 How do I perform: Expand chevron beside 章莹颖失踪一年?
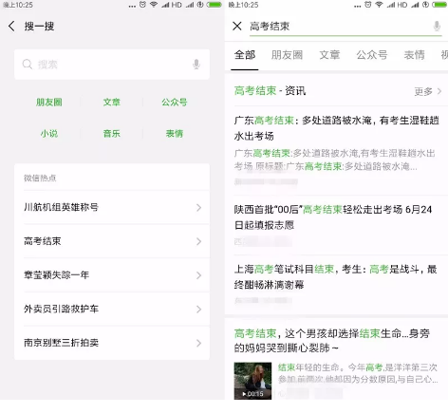click(198, 275)
